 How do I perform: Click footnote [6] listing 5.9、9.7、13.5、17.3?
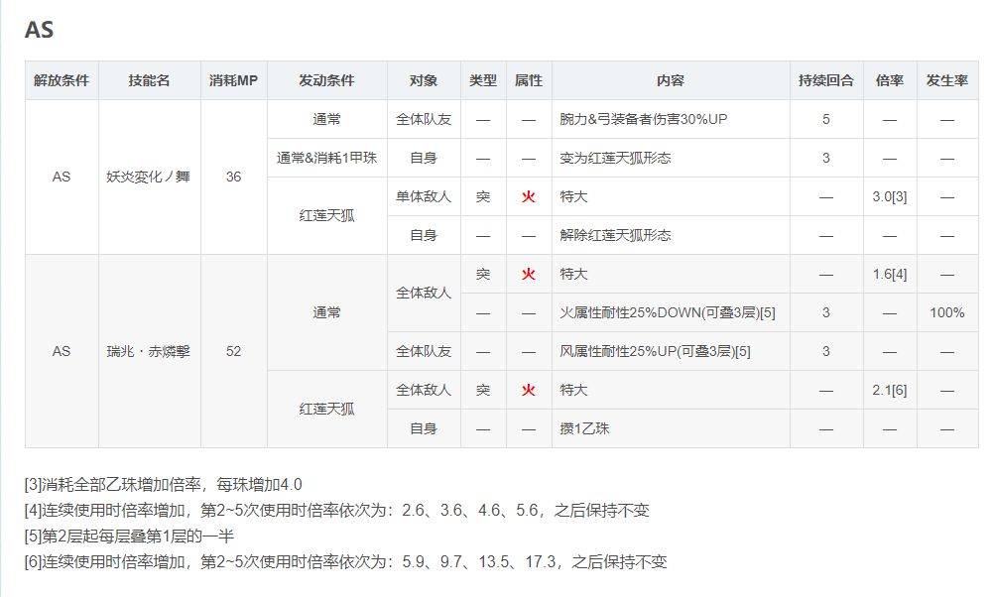tap(346, 561)
